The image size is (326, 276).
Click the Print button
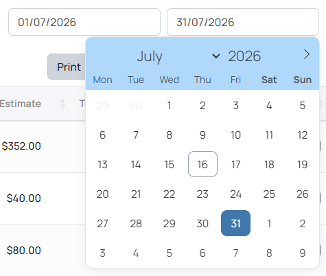[67, 67]
